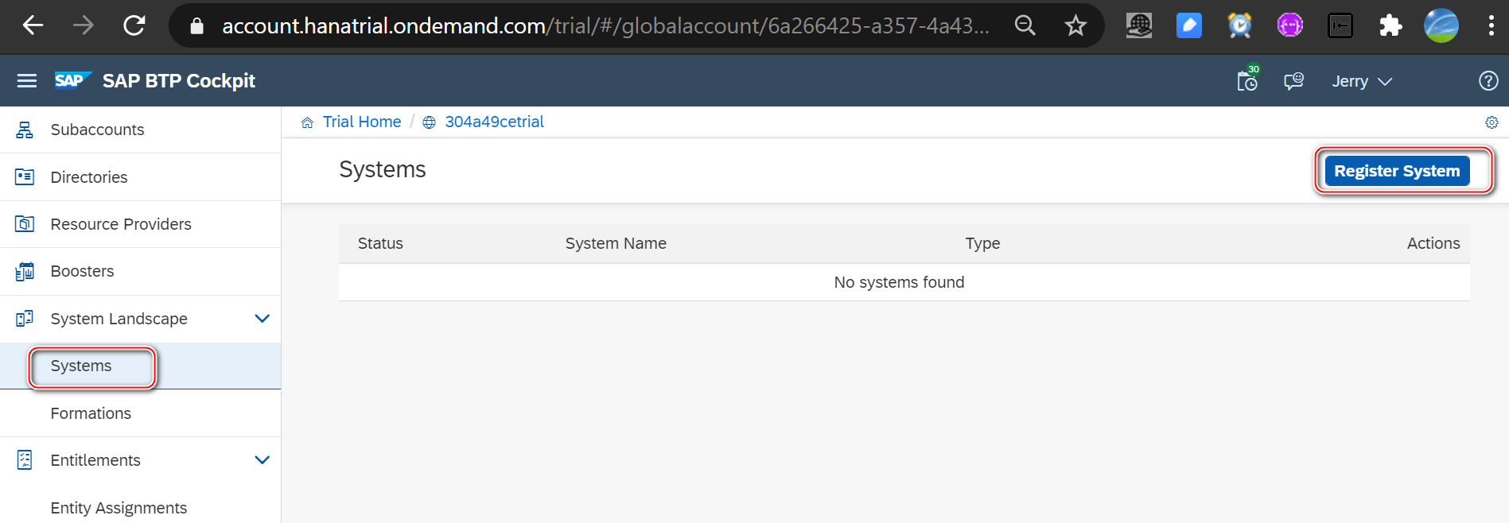Viewport: 1509px width, 523px height.
Task: Open the purple round browser extension
Action: coord(1289,25)
